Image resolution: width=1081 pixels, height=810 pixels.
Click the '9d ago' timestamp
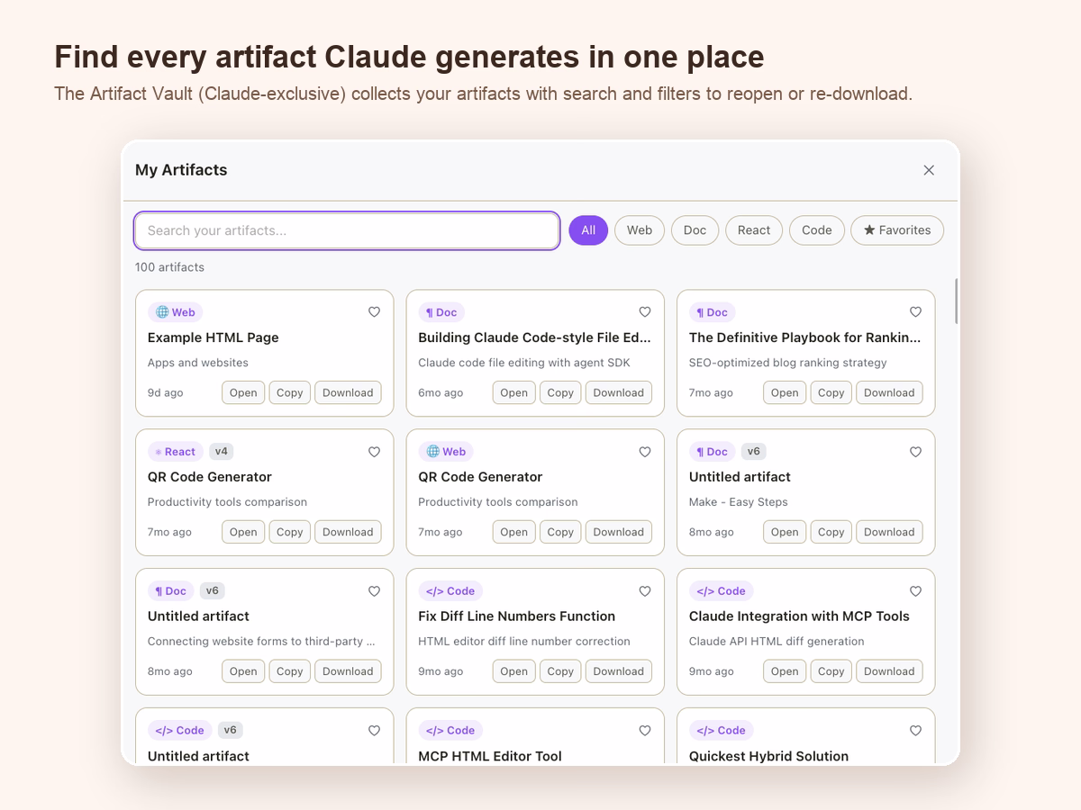[x=166, y=392]
